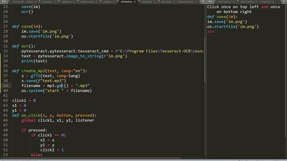Image resolution: width=287 pixels, height=161 pixels.
Task: Click 'filename' variable on line 39
Action: coord(31,85)
